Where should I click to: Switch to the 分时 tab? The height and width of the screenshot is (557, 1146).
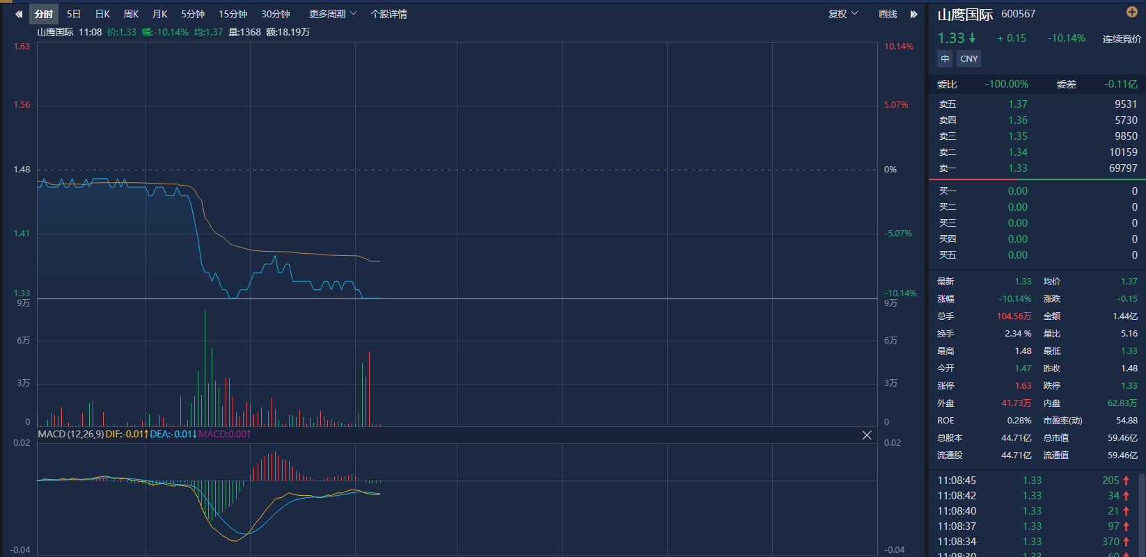click(44, 14)
